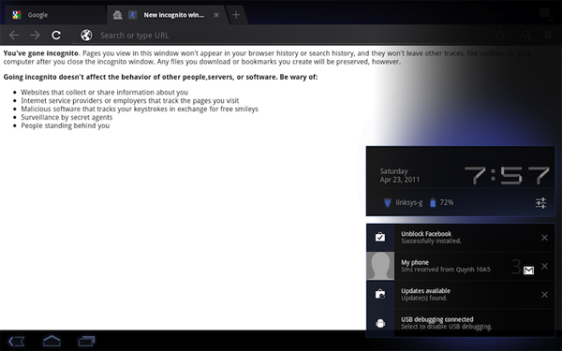Image resolution: width=562 pixels, height=351 pixels.
Task: Tap the Recent apps navigation button
Action: 86,341
